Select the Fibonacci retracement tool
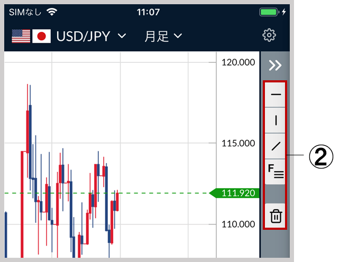This screenshot has height=262, width=349. click(x=275, y=171)
